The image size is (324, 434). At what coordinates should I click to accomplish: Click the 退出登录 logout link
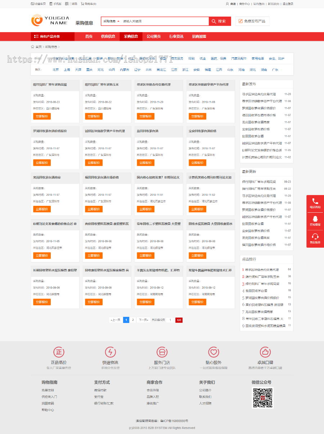pyautogui.click(x=288, y=4)
